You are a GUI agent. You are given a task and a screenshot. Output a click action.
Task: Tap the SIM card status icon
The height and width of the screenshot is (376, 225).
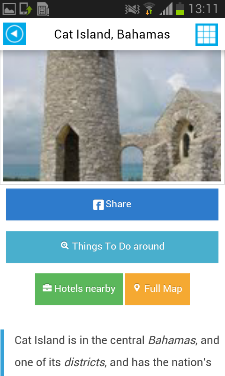(43, 9)
